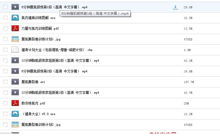Click video icon of 腹肌撕裂者.avi

[x=15, y=82]
